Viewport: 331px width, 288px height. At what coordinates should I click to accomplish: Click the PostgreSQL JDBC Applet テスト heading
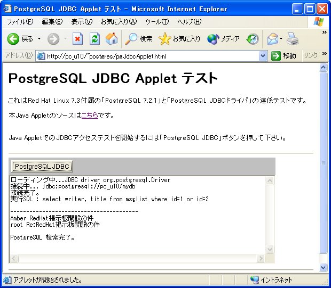tap(113, 78)
